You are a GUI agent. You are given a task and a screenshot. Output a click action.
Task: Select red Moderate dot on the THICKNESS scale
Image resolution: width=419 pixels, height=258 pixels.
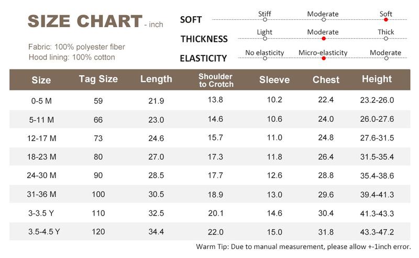(323, 38)
